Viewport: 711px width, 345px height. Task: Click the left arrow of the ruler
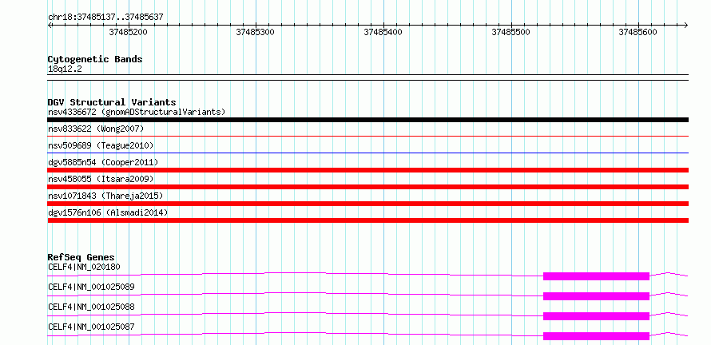click(x=50, y=25)
